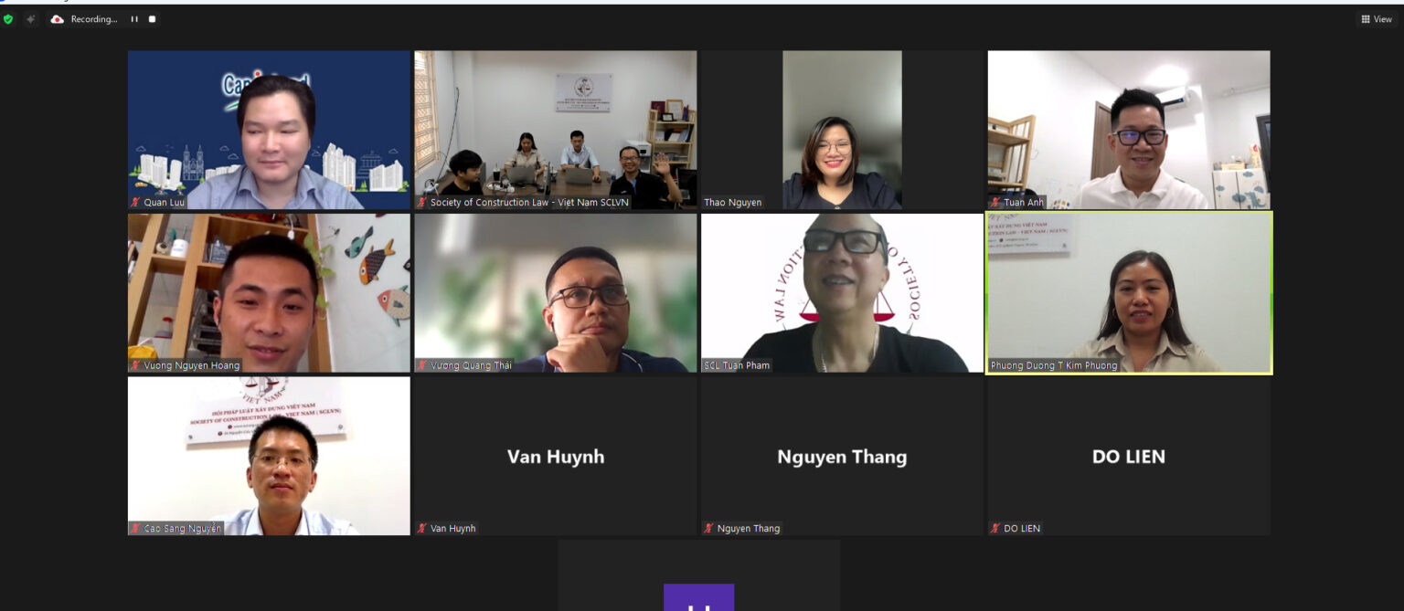The image size is (1404, 611).
Task: Stop the cloud recording
Action: (x=152, y=19)
